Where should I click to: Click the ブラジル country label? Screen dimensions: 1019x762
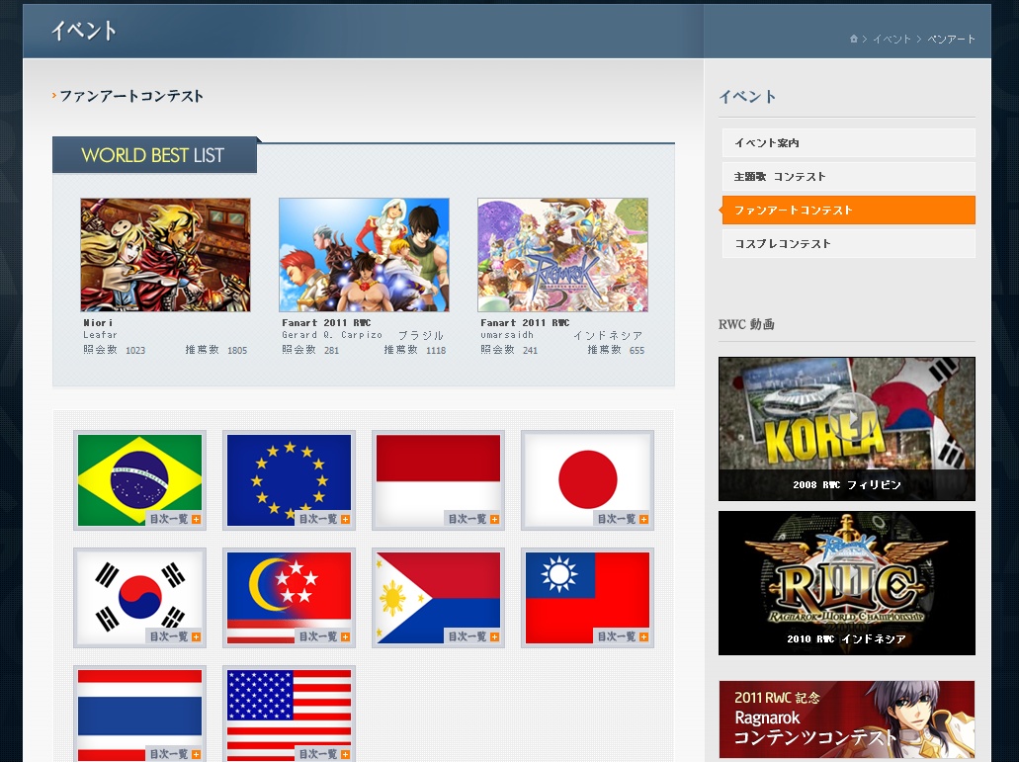point(420,335)
